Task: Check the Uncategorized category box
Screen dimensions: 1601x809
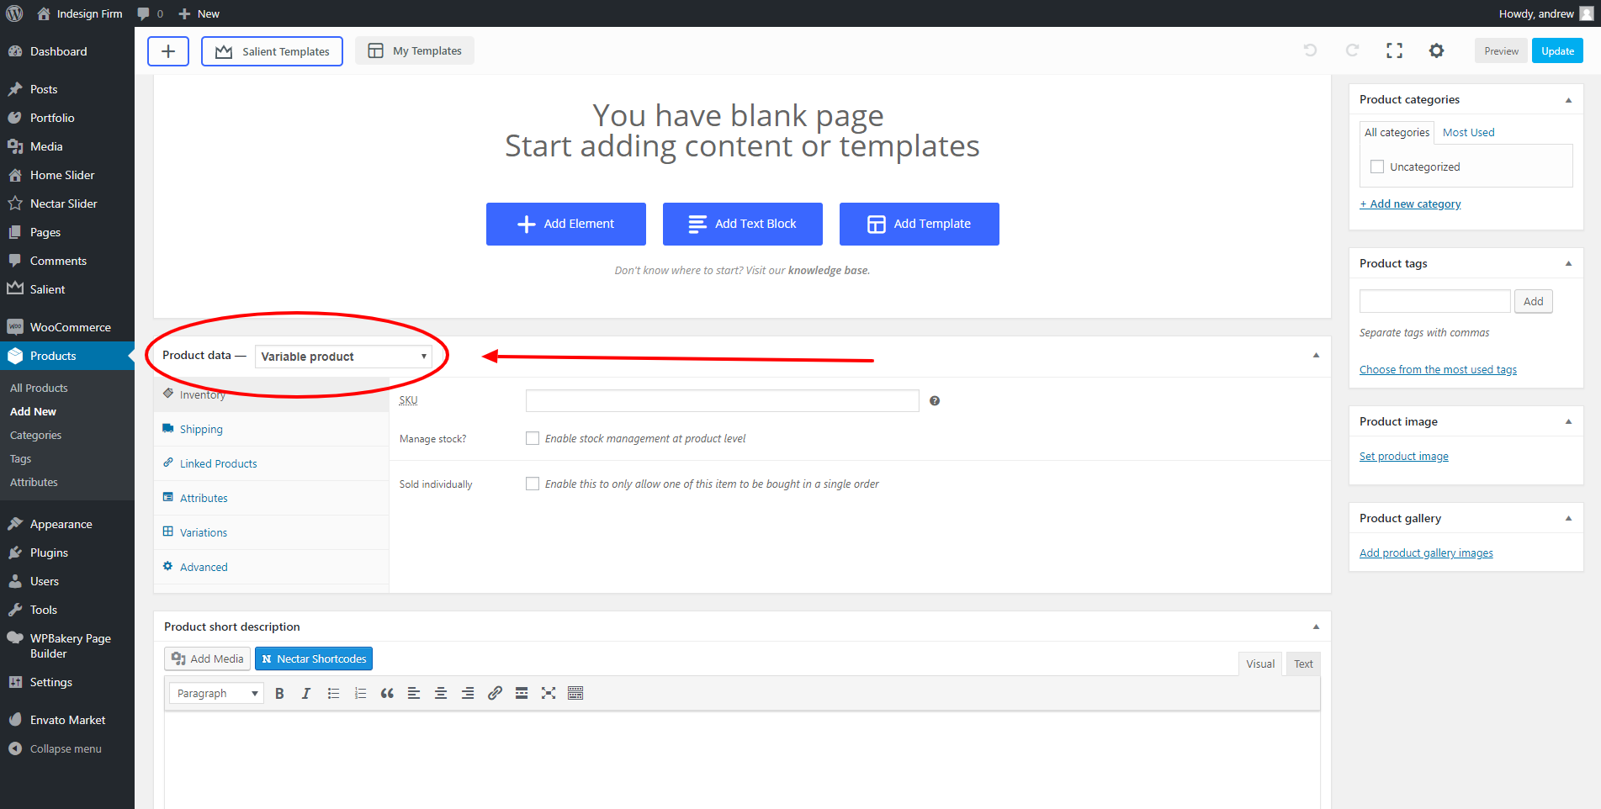Action: point(1377,167)
